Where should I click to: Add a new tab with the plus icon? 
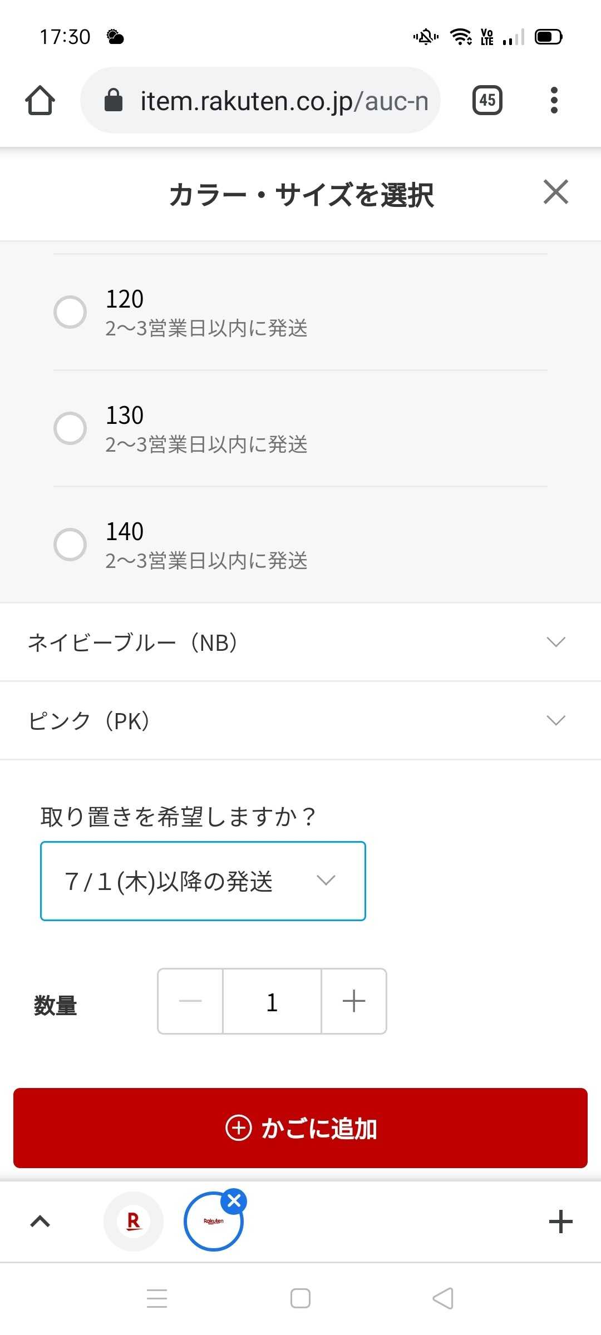[x=560, y=1222]
